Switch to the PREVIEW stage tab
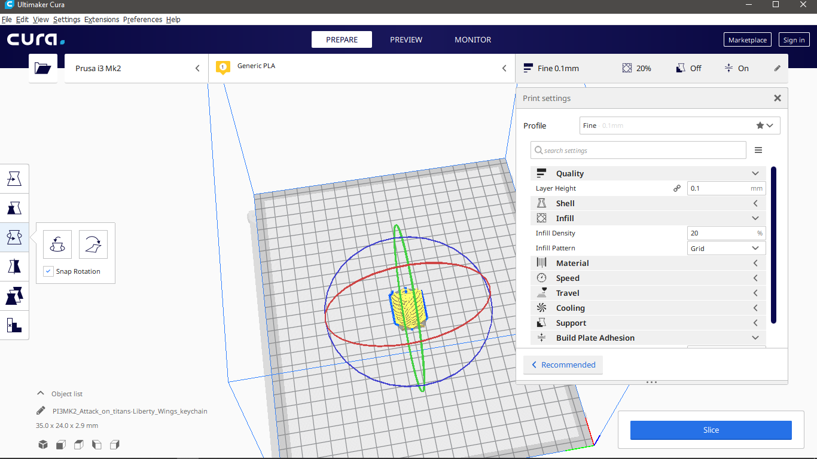Screen dimensions: 817x459 pyautogui.click(x=406, y=39)
